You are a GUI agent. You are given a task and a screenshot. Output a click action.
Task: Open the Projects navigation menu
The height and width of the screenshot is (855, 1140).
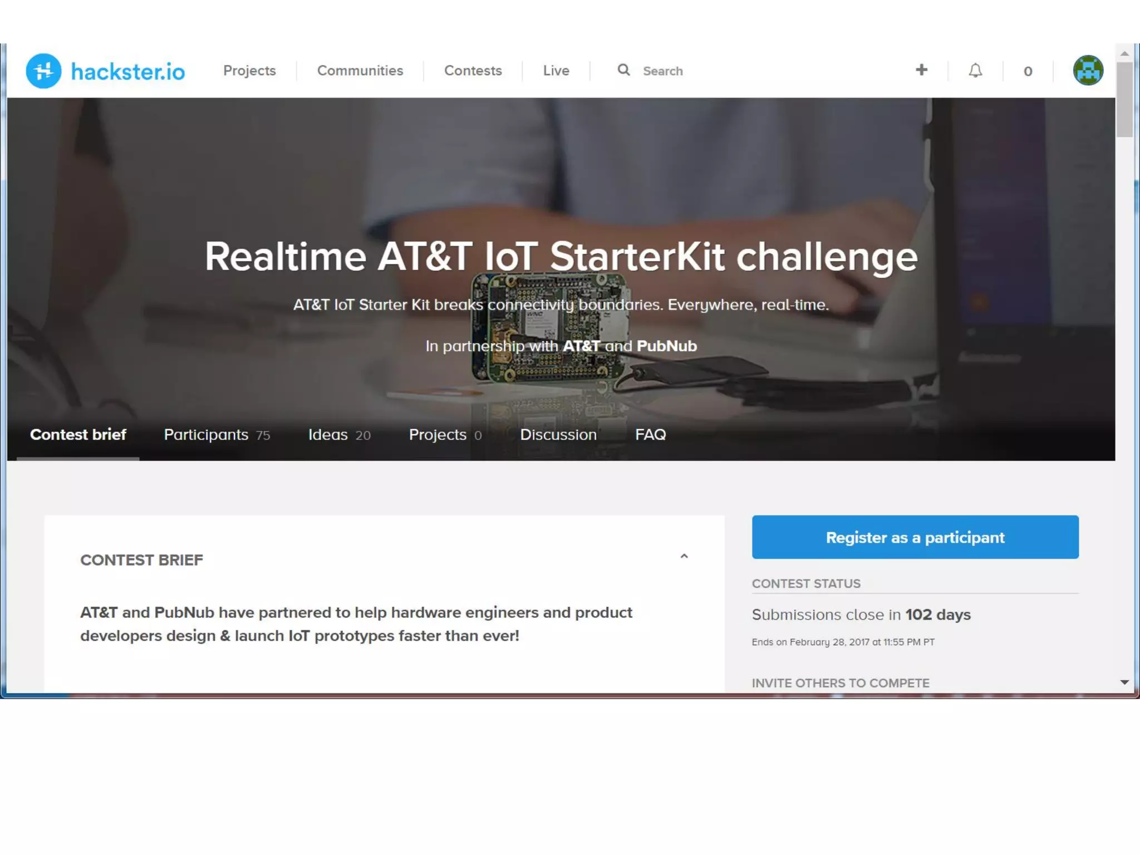coord(249,71)
